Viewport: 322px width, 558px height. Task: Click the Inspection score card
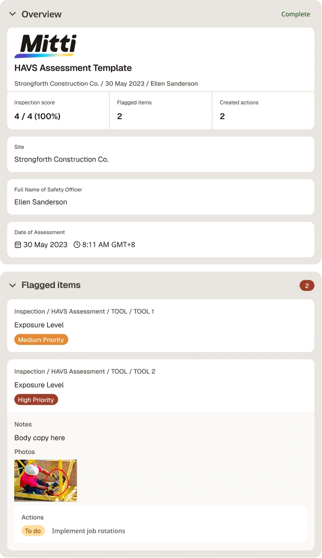(58, 111)
